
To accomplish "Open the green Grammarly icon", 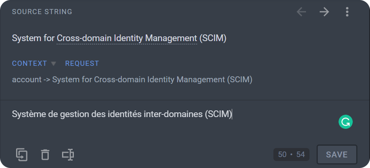I will 345,122.
